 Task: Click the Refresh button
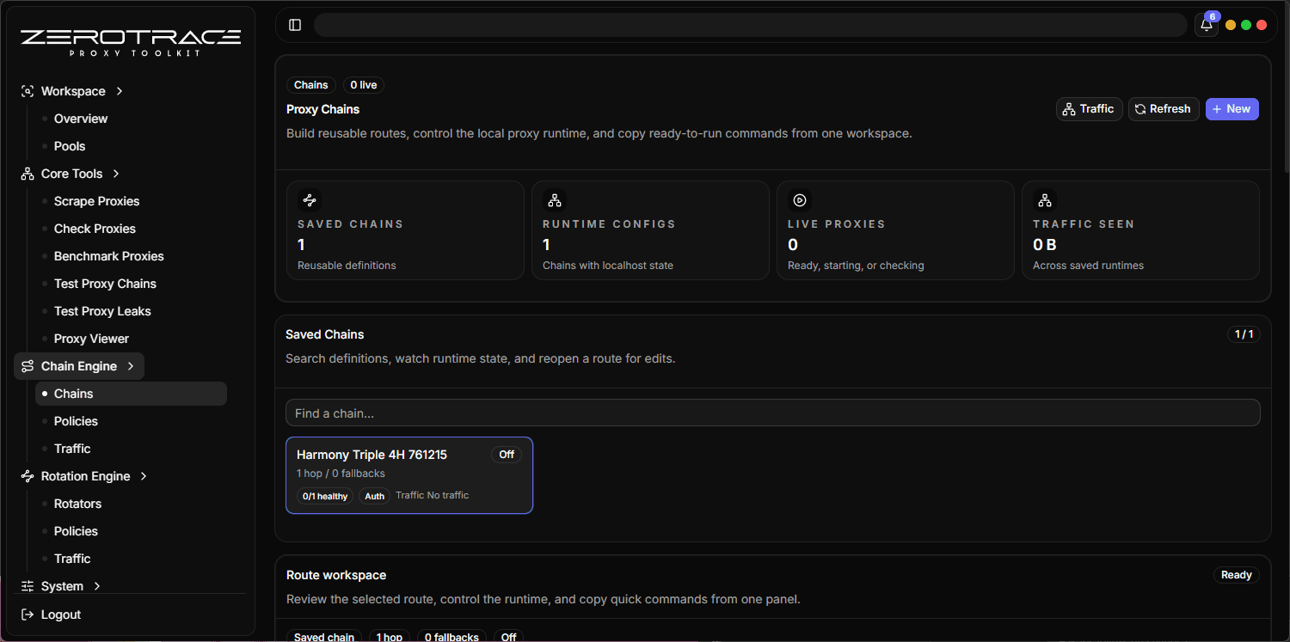[x=1163, y=109]
